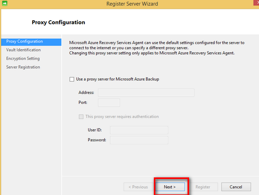Image resolution: width=259 pixels, height=195 pixels.
Task: Open the Encryption Setting step
Action: pyautogui.click(x=23, y=58)
